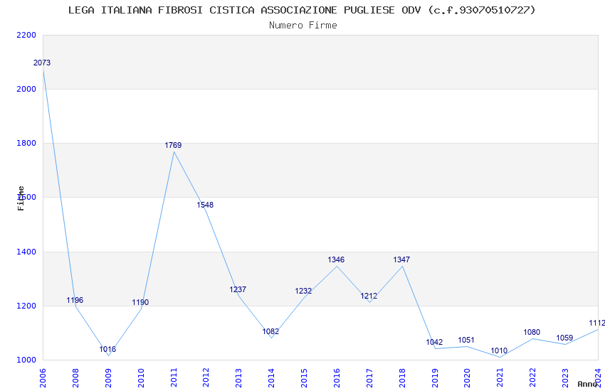Select the 1347 data label
Viewport: 605px width, 391px height.
click(401, 259)
